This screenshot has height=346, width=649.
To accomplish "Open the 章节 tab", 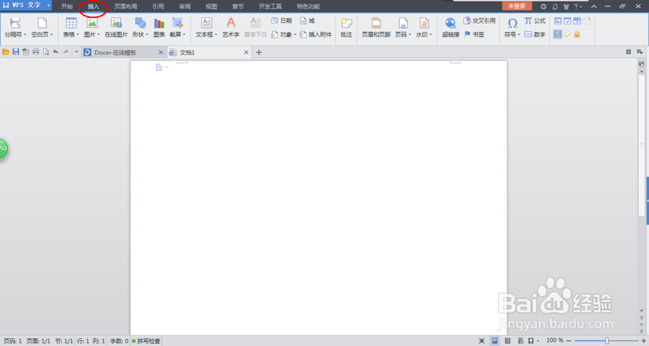I will point(238,6).
